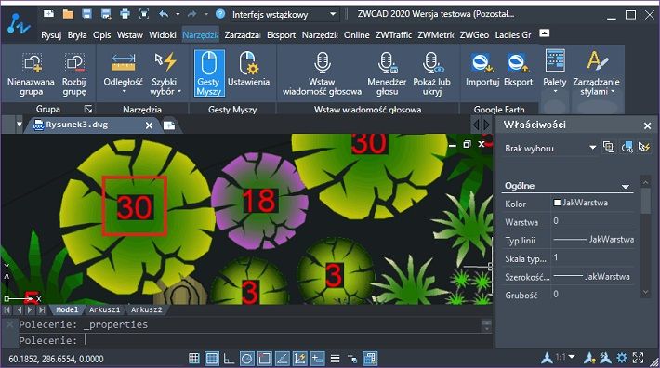660x368 pixels.
Task: Open the Interfejs wstążkowy workspace dropdown
Action: click(x=333, y=14)
